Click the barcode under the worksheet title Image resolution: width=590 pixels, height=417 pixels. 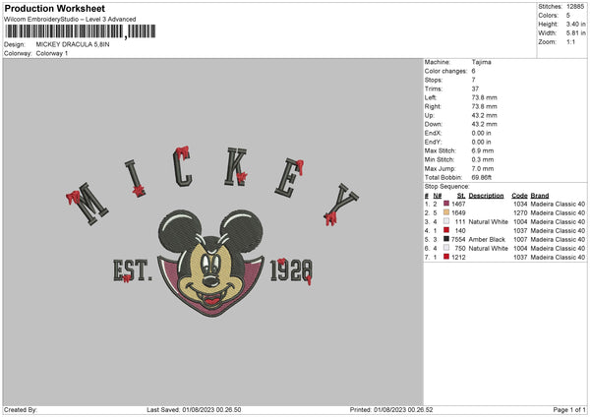pyautogui.click(x=79, y=32)
